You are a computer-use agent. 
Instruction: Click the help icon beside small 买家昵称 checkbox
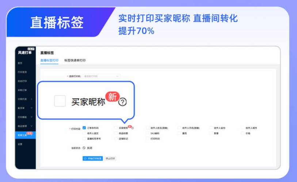coord(132,128)
